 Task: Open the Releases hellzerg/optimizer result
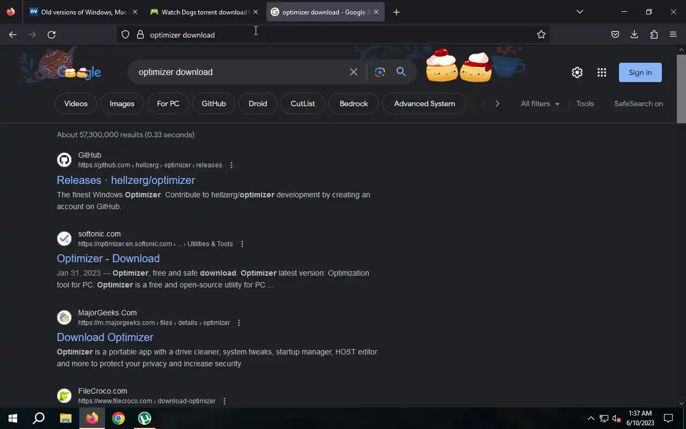(x=126, y=180)
